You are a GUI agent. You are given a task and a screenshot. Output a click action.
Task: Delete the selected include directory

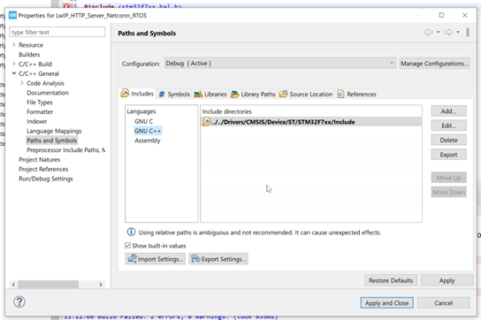pyautogui.click(x=448, y=140)
